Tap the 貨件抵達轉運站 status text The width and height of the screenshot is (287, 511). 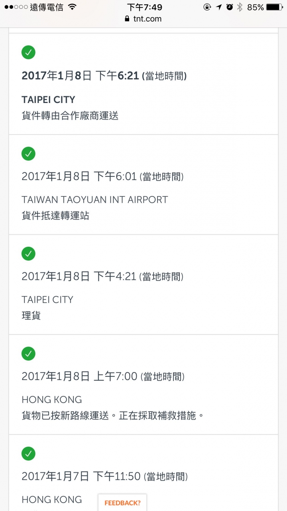point(55,216)
